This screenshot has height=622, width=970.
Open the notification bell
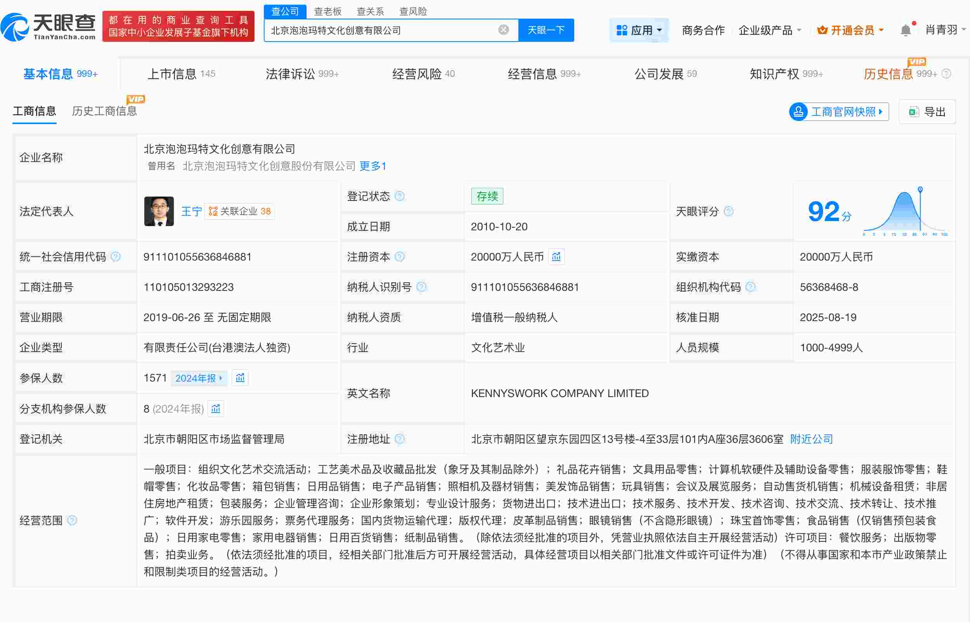click(906, 30)
